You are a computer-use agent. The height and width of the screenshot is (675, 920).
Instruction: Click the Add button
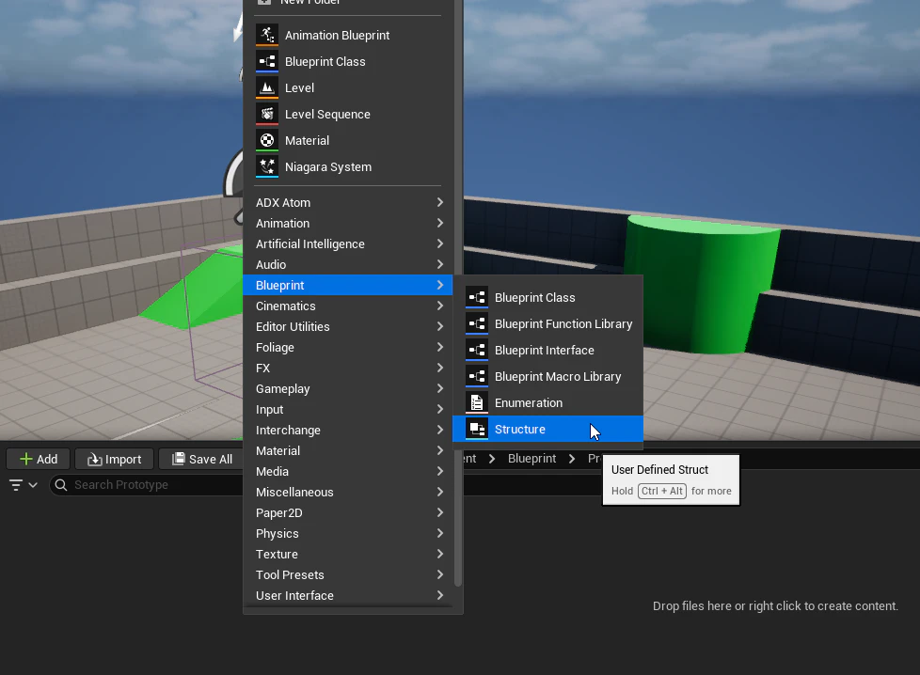pos(39,459)
